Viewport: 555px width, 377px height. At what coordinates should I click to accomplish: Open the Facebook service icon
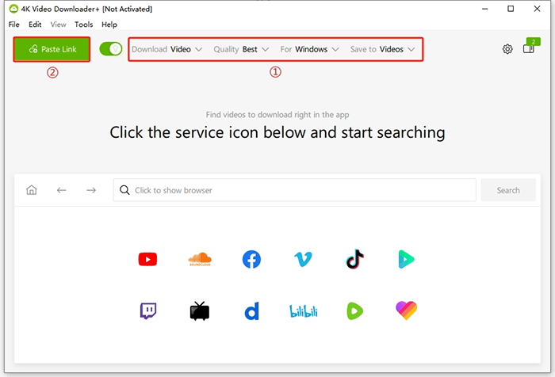(x=251, y=259)
